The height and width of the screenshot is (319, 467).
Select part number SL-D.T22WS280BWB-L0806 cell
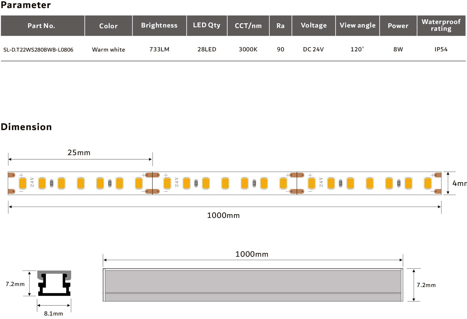pyautogui.click(x=38, y=50)
